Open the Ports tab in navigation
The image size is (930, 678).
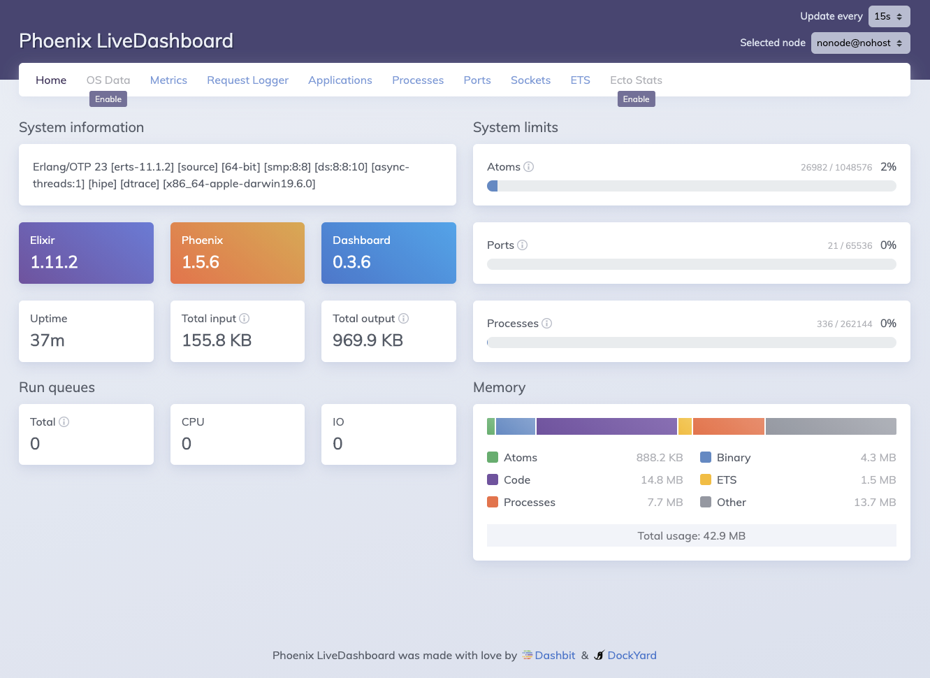(x=477, y=80)
